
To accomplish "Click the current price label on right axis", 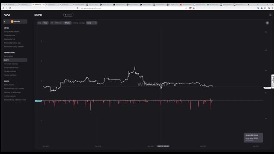I will click(x=267, y=88).
